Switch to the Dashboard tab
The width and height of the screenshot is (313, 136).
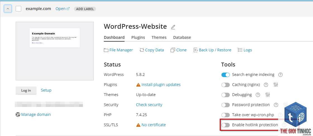point(114,37)
